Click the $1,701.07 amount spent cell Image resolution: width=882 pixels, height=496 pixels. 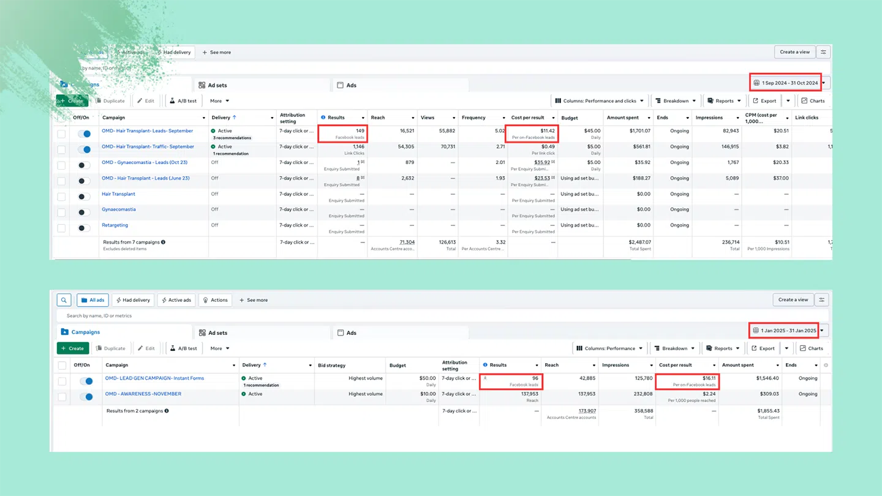[x=628, y=133]
